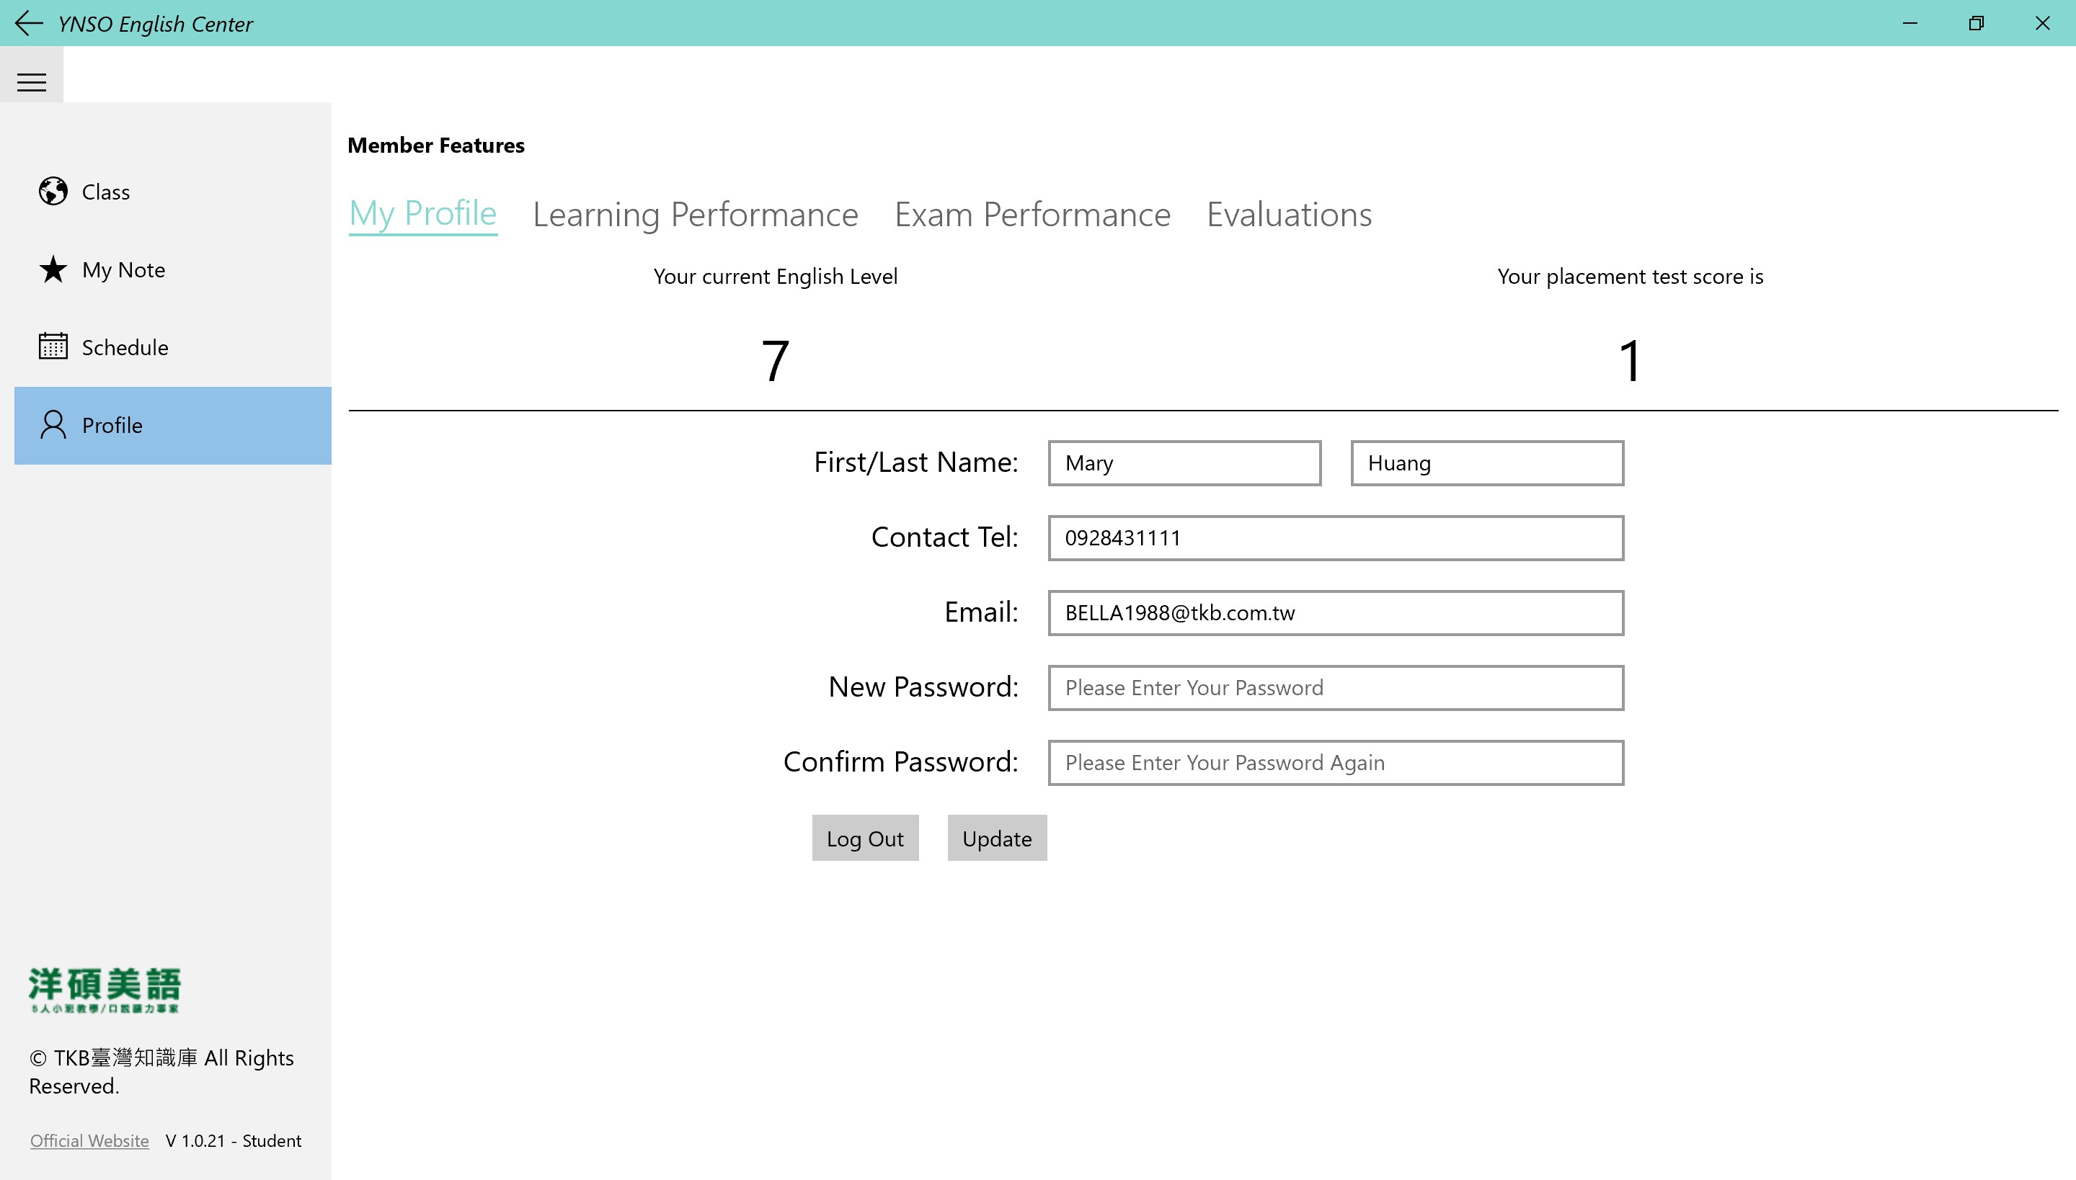Switch to Learning Performance tab
The width and height of the screenshot is (2076, 1180).
pyautogui.click(x=695, y=215)
